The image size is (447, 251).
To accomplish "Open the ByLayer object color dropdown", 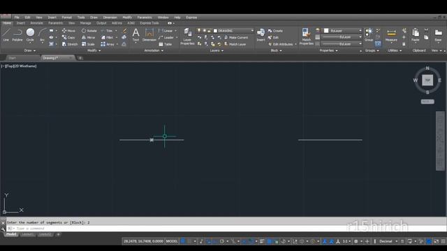I will [360, 31].
